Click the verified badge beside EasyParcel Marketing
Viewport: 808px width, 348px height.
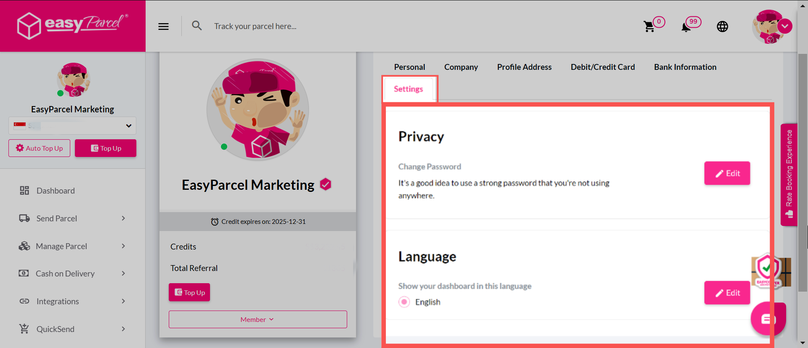click(325, 184)
